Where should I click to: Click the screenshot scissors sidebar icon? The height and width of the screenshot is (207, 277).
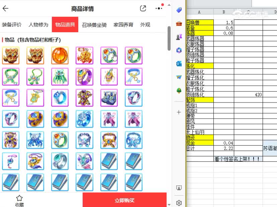pyautogui.click(x=179, y=188)
